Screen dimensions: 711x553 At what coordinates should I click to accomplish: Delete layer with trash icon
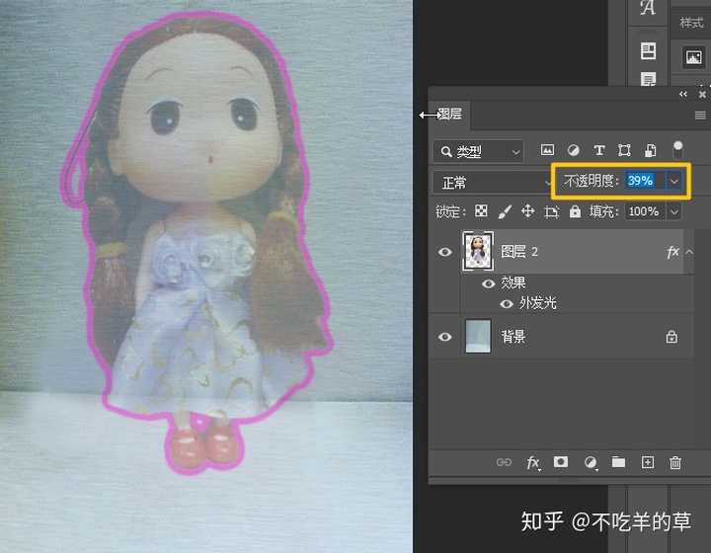click(675, 462)
